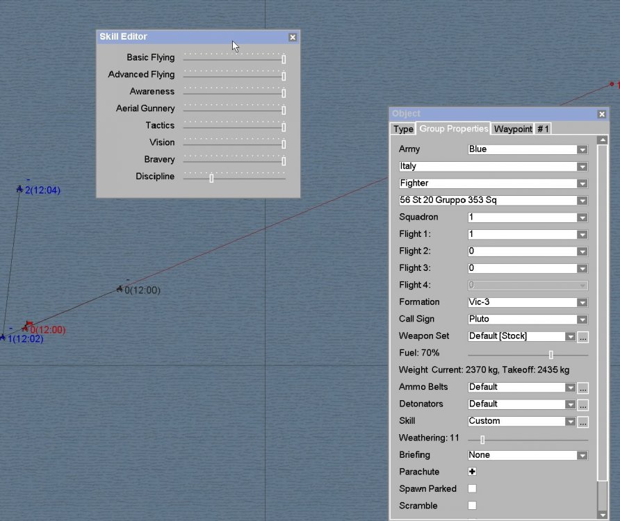Switch to the Waypoint tab
620x521 pixels.
coord(513,129)
